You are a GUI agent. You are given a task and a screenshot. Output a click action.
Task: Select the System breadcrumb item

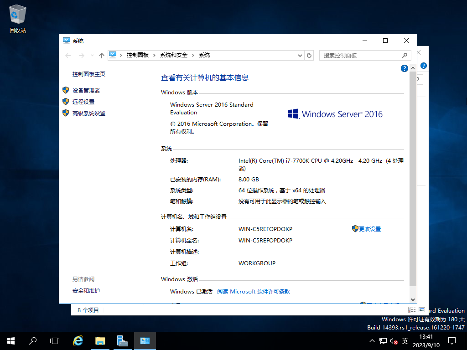tap(204, 55)
